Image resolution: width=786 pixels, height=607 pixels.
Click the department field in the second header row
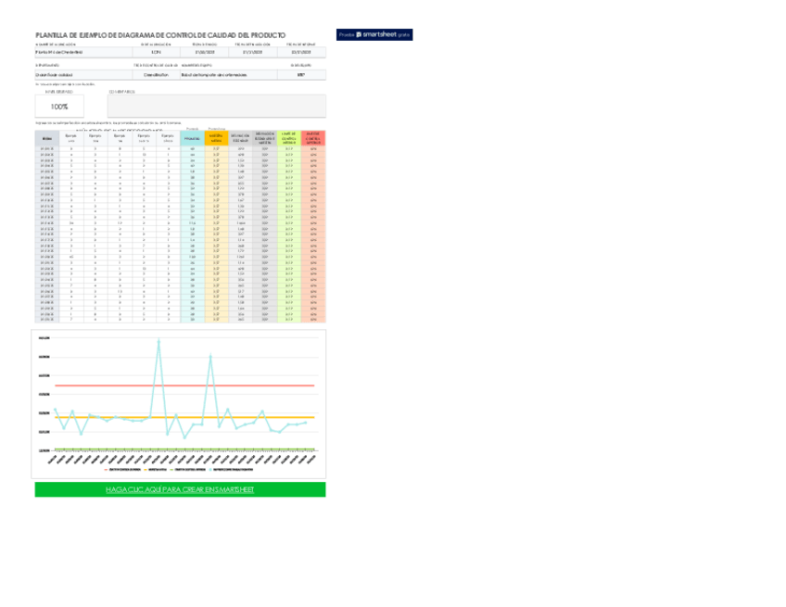[83, 75]
